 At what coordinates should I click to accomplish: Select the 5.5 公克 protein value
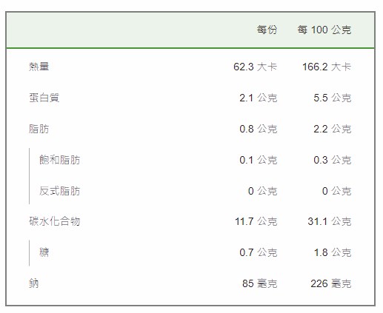click(x=332, y=98)
